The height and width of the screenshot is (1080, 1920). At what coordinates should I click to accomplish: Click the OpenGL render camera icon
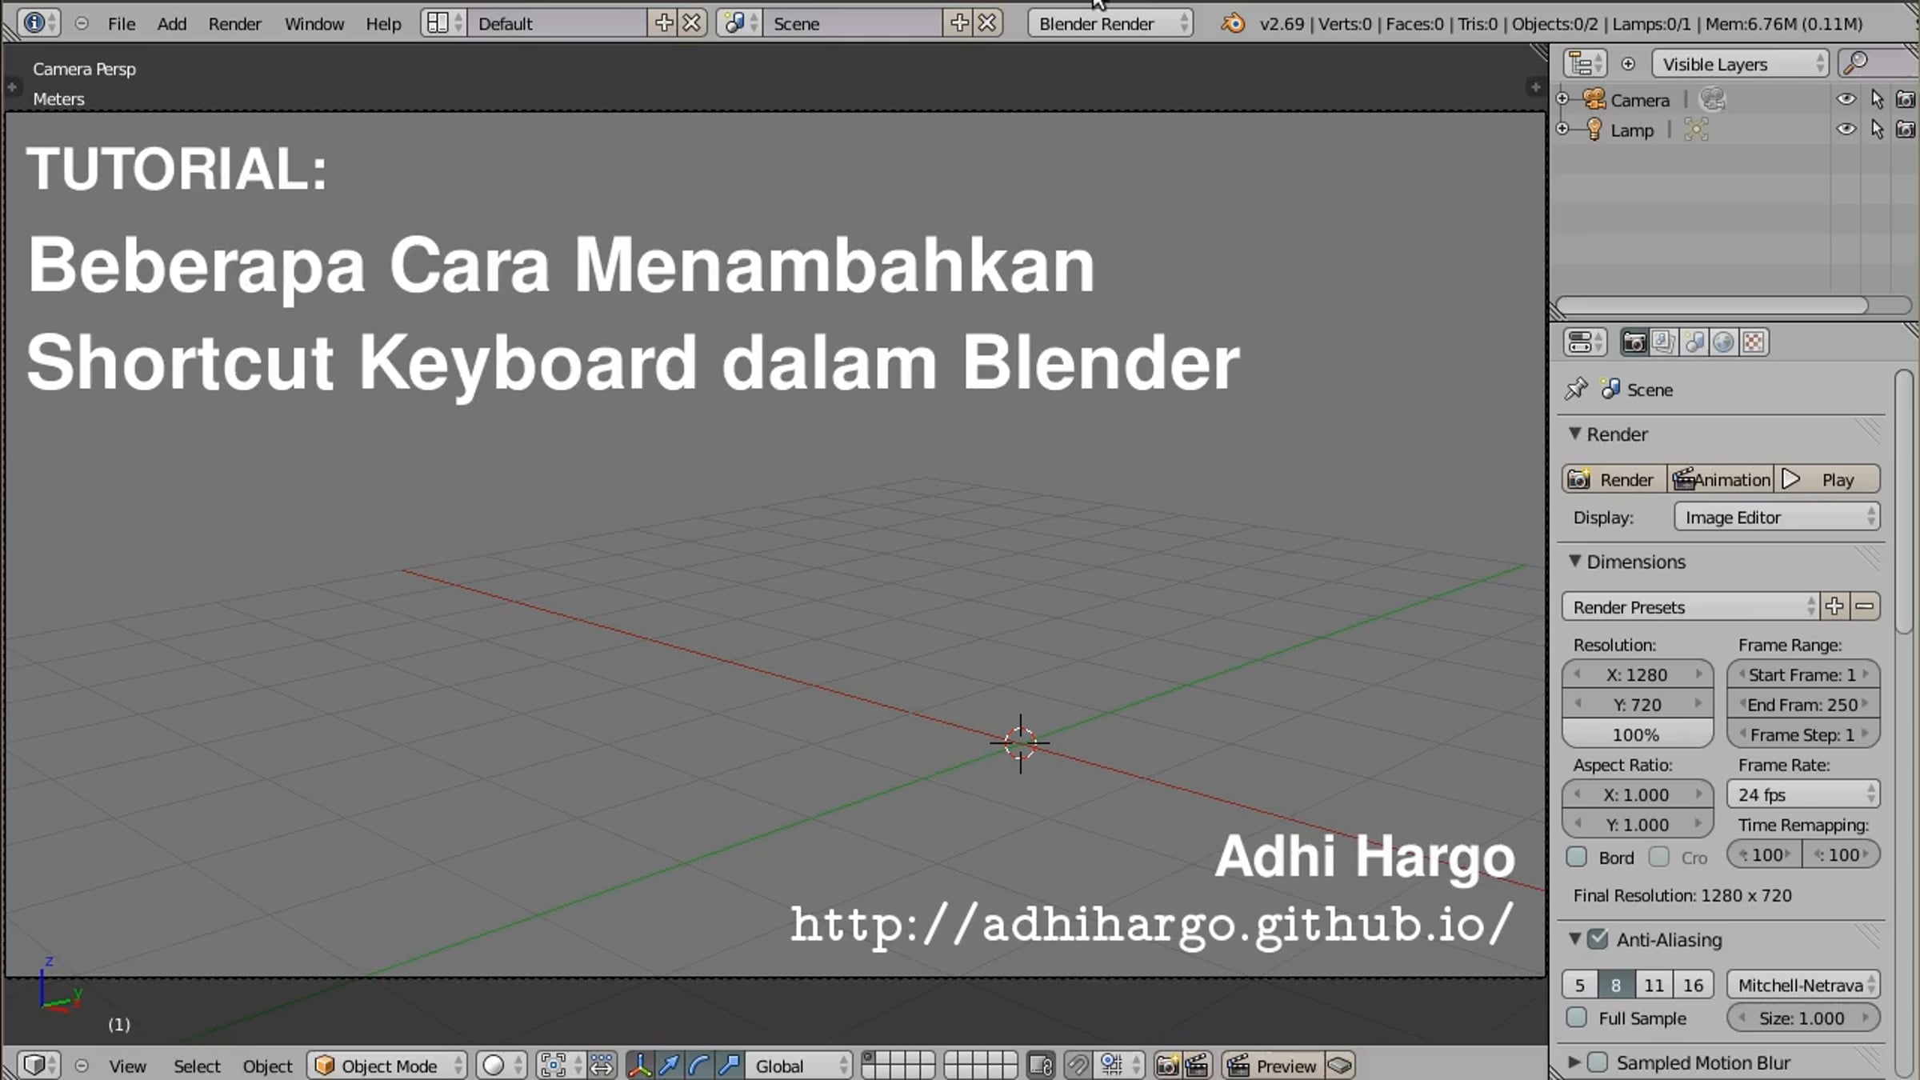[1167, 1065]
